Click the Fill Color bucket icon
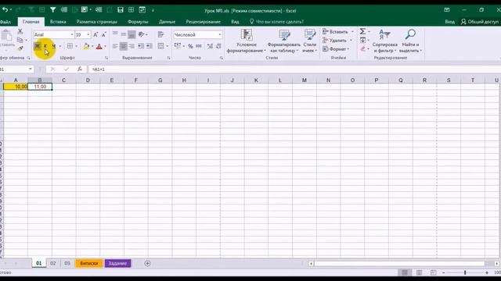The image size is (501, 281). coord(86,46)
